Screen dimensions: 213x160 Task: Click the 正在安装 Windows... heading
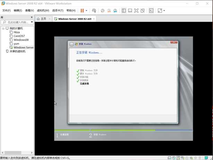point(89,53)
